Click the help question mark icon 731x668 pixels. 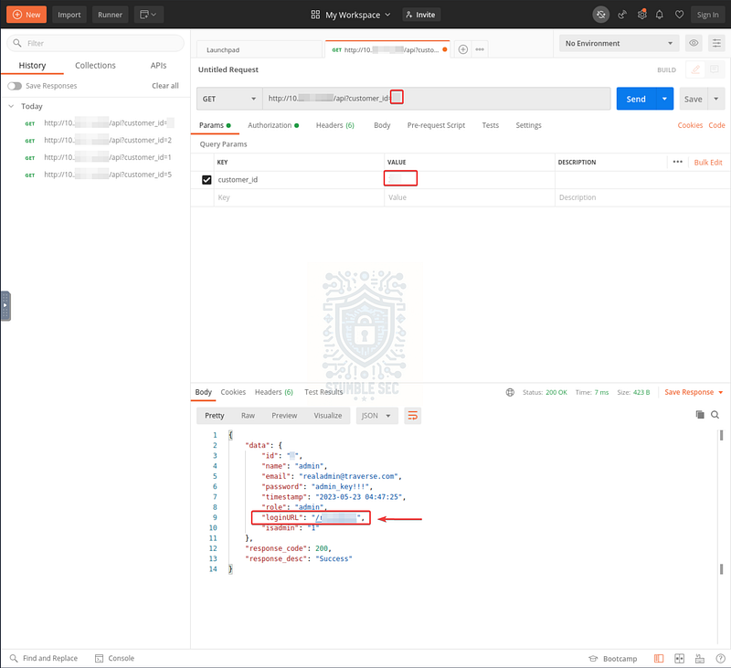pyautogui.click(x=720, y=658)
